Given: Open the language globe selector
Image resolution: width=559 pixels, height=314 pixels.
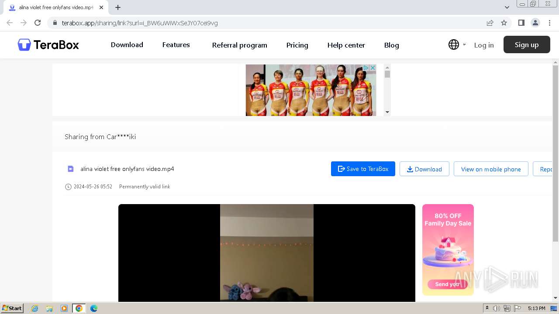Looking at the screenshot, I should tap(454, 44).
